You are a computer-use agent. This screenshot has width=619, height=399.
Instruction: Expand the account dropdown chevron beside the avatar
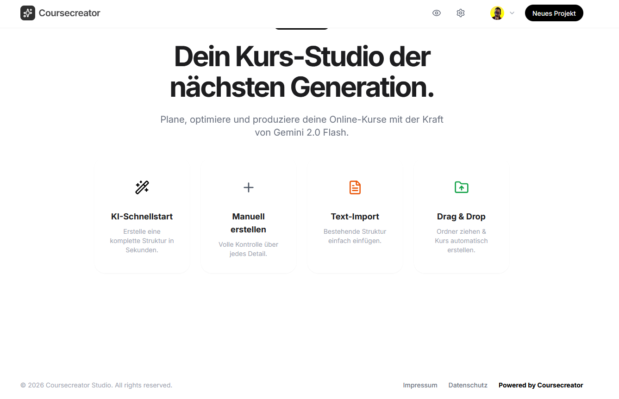coord(512,13)
